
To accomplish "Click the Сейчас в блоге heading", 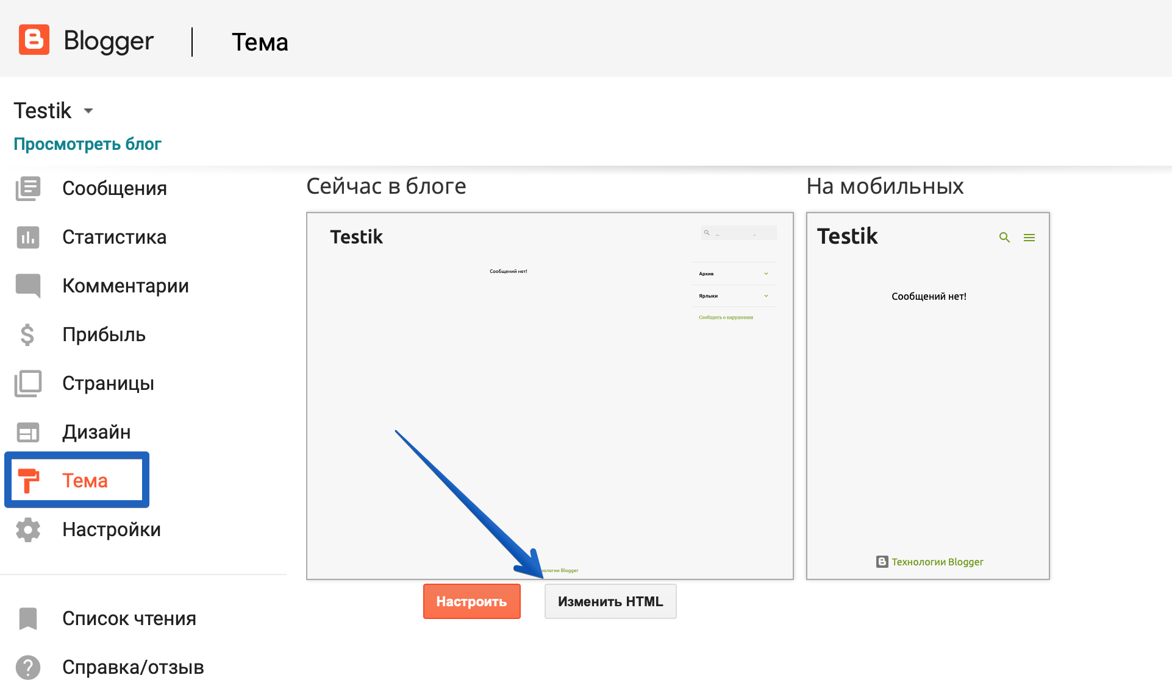I will coord(387,186).
